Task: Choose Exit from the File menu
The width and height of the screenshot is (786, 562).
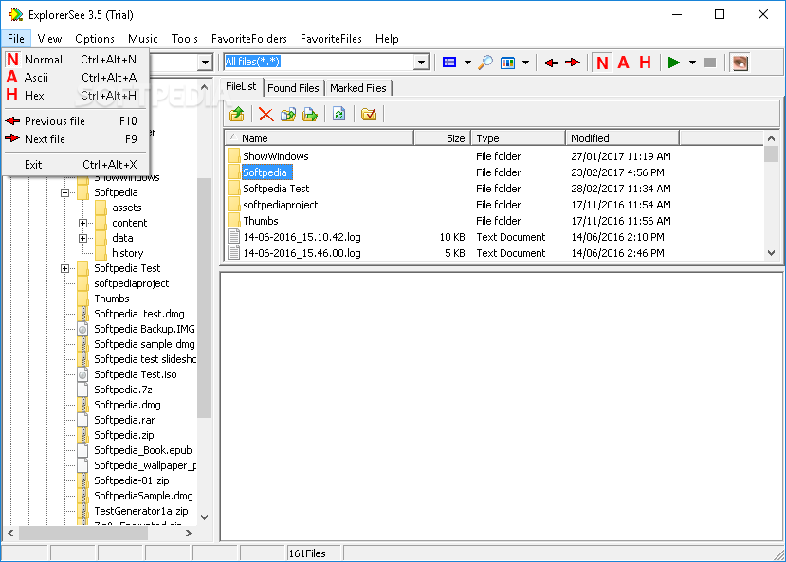Action: pyautogui.click(x=76, y=165)
